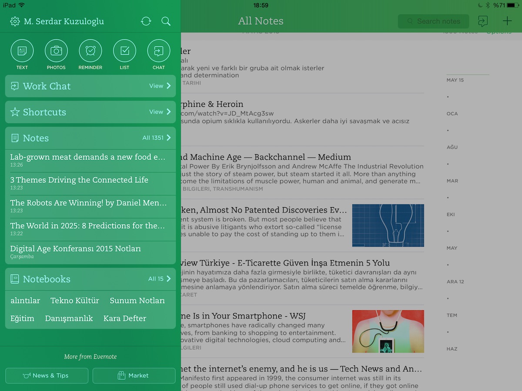
Task: Tap the All Notes title
Action: (x=261, y=21)
